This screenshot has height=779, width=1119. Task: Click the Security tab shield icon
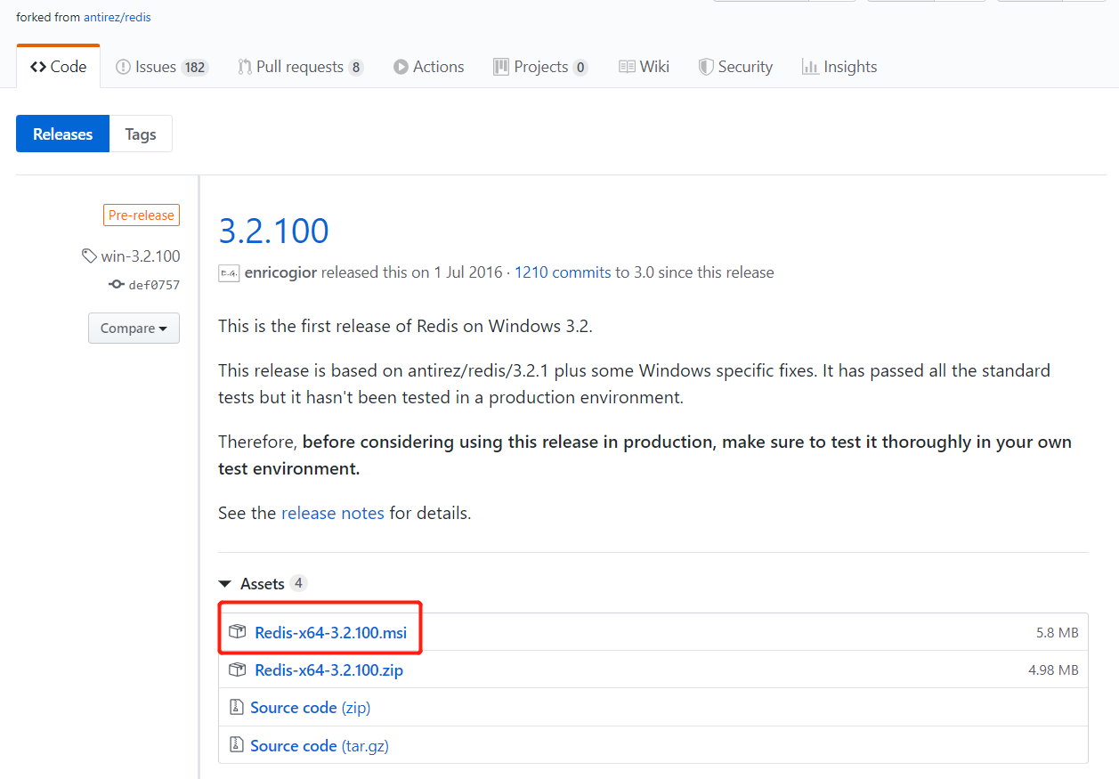pos(706,67)
